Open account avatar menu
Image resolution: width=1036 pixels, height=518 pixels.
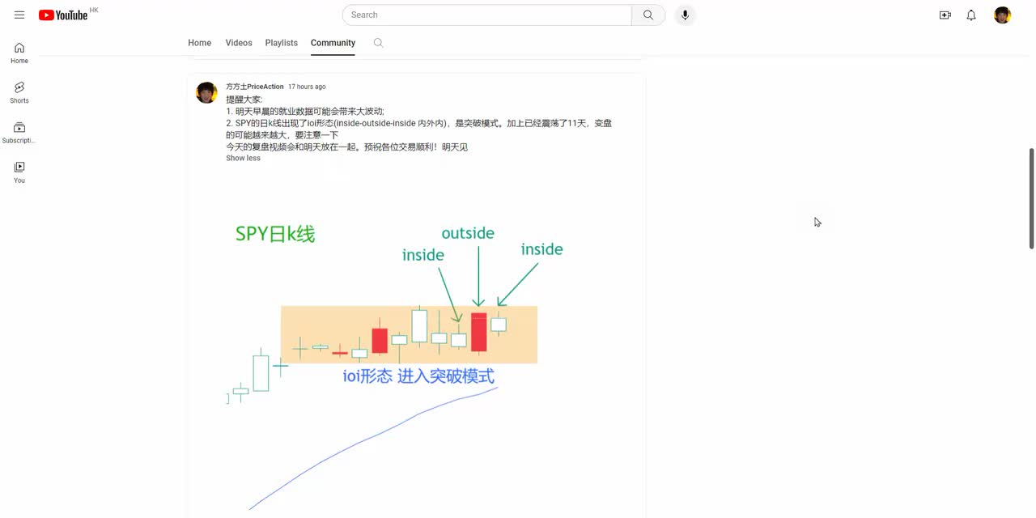[x=1002, y=15]
